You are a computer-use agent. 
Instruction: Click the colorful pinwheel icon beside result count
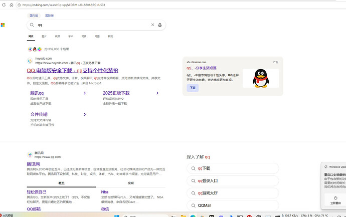(39, 49)
